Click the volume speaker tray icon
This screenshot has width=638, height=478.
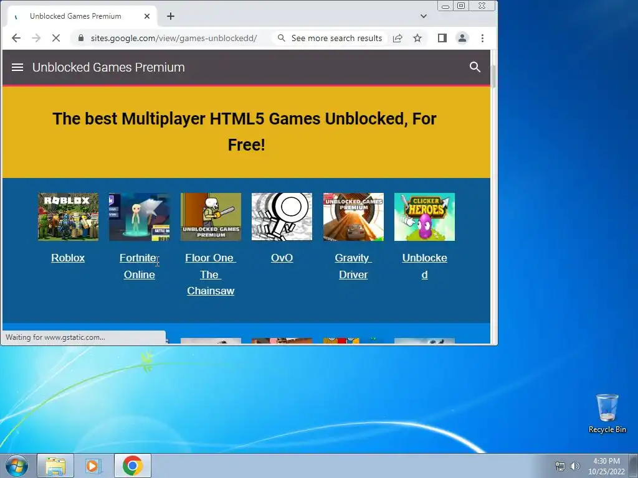575,467
